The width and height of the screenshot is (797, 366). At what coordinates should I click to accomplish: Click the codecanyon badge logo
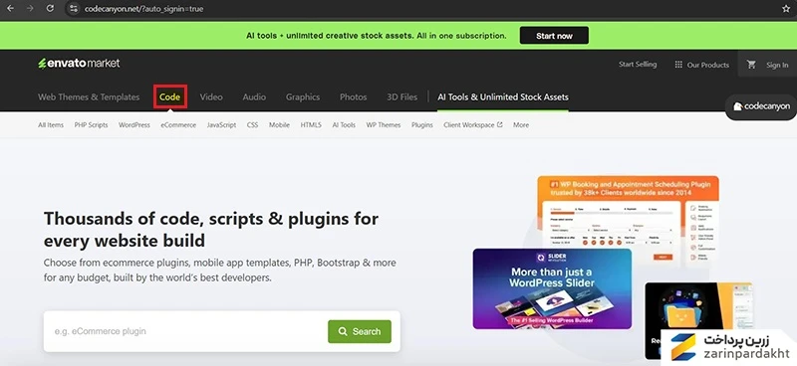(x=761, y=106)
